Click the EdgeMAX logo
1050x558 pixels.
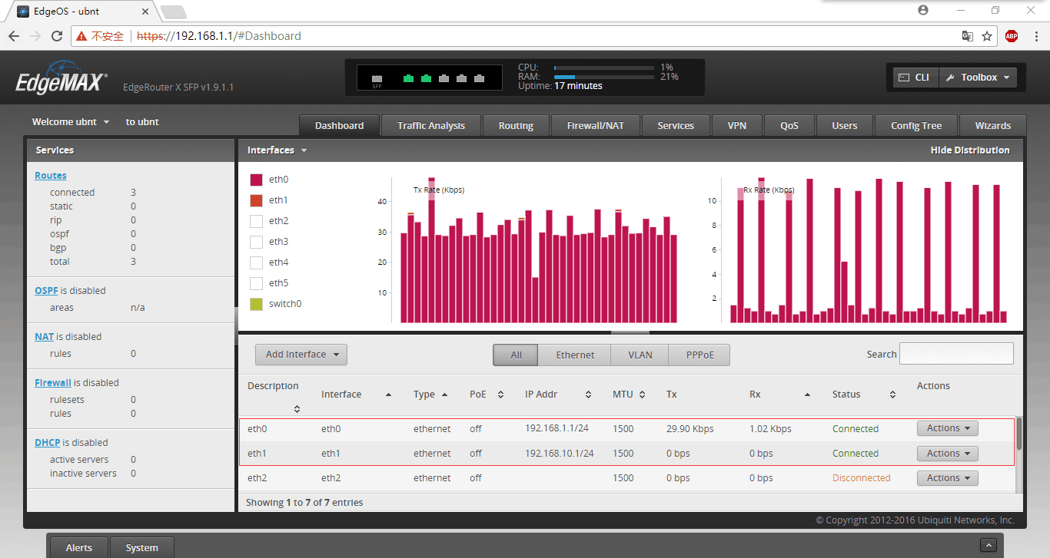point(61,78)
